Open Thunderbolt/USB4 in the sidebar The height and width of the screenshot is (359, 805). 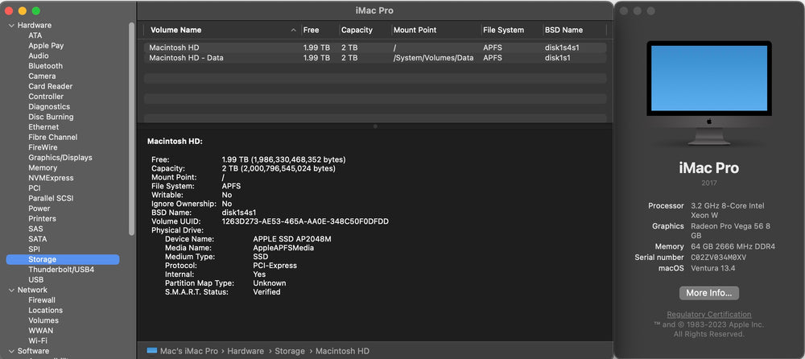coord(61,270)
